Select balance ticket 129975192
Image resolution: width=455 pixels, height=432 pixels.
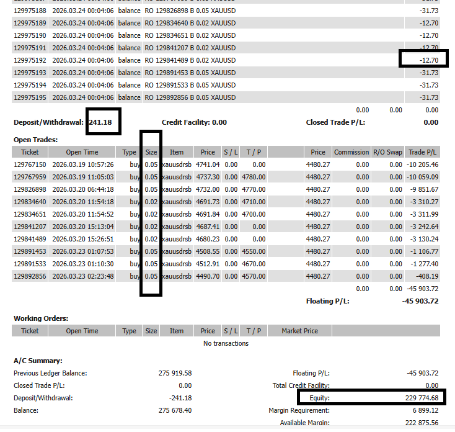click(30, 60)
